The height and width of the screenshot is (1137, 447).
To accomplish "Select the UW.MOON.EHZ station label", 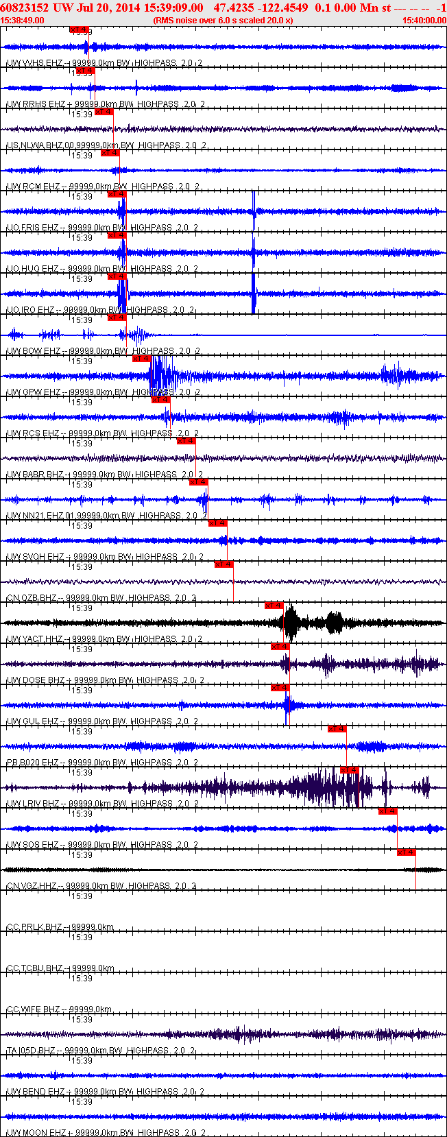I will coord(106,1133).
